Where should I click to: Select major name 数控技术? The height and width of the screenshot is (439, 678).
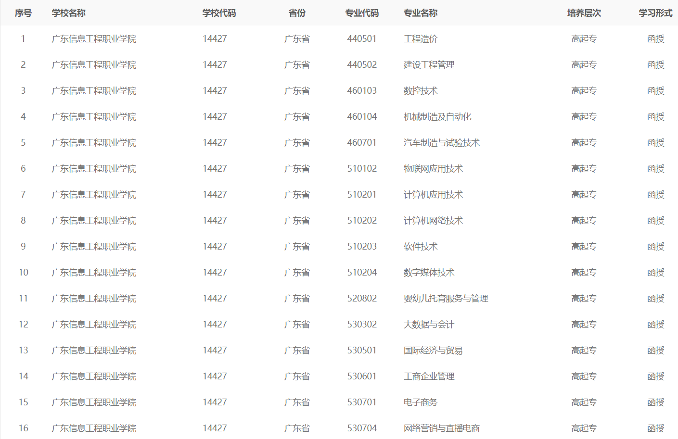coord(421,91)
